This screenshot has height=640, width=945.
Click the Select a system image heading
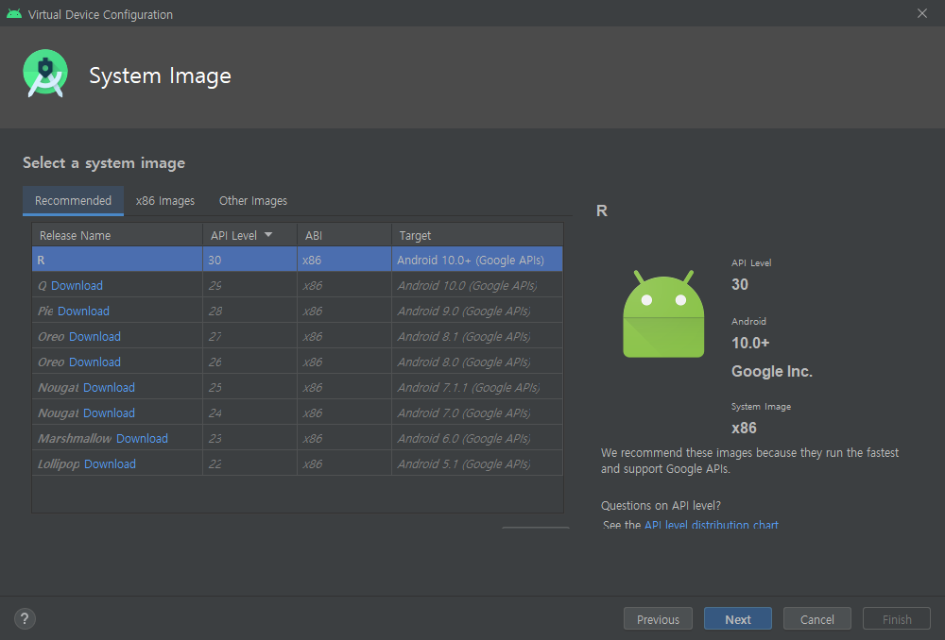pos(104,163)
